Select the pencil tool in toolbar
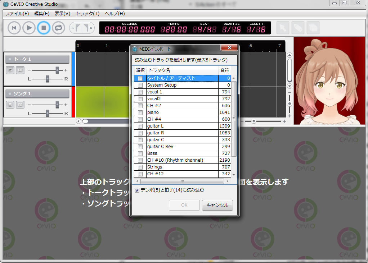Image resolution: width=368 pixels, height=263 pixels. coord(298,28)
